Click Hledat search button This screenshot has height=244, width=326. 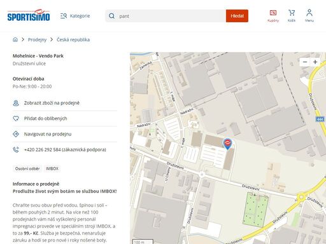coord(237,16)
